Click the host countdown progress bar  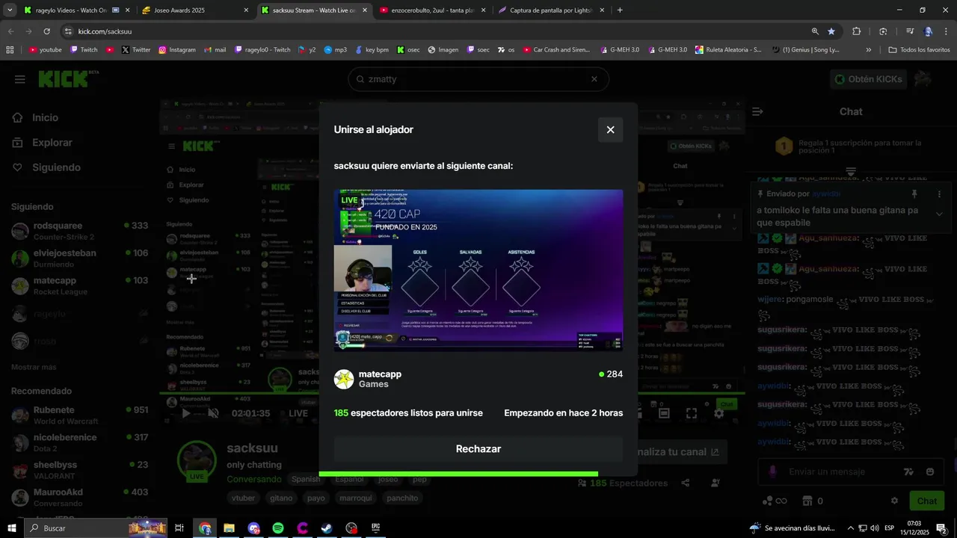tap(458, 474)
